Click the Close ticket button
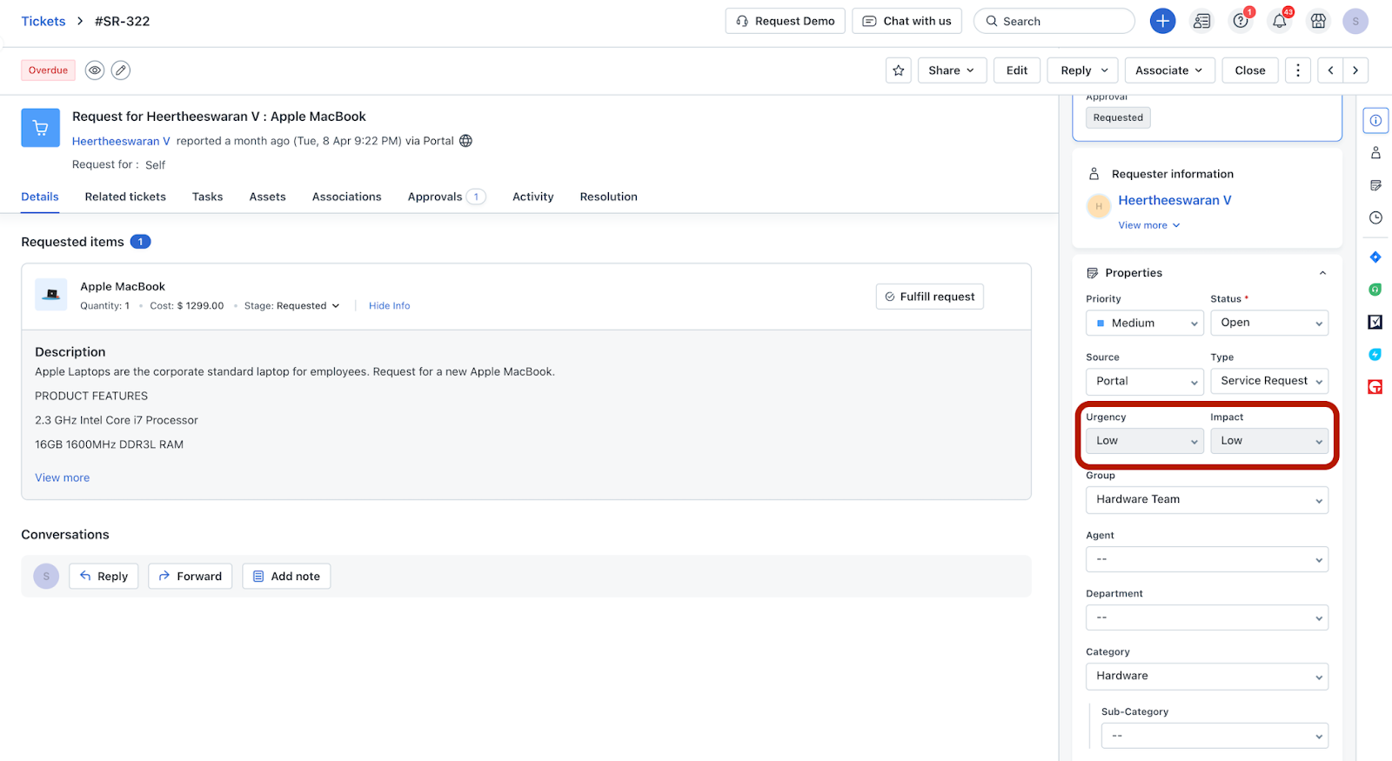 1250,70
